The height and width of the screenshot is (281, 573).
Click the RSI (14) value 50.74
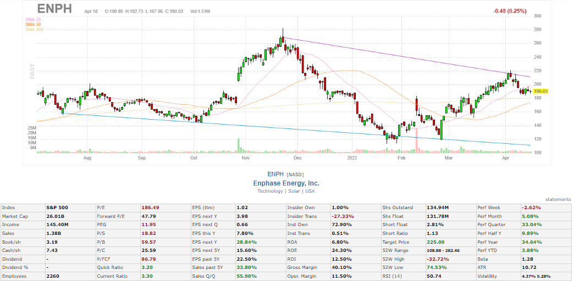434,276
